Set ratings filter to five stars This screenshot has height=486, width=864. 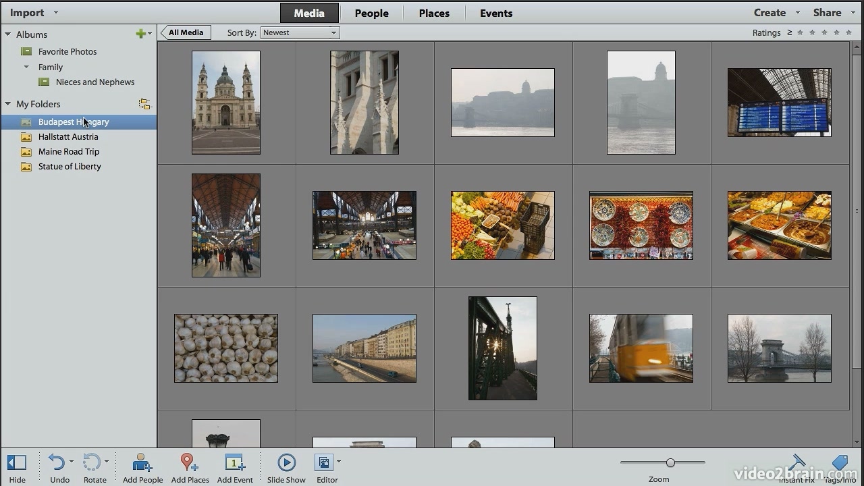(849, 32)
